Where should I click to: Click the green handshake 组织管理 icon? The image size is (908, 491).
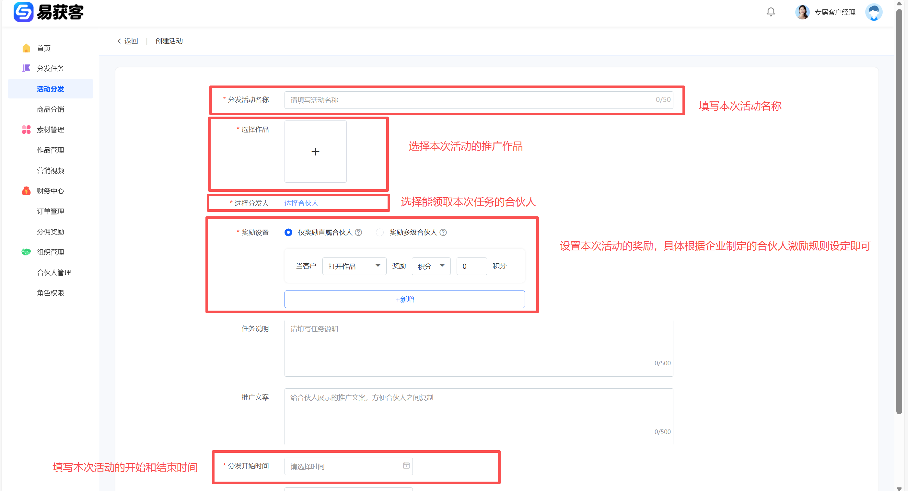26,252
